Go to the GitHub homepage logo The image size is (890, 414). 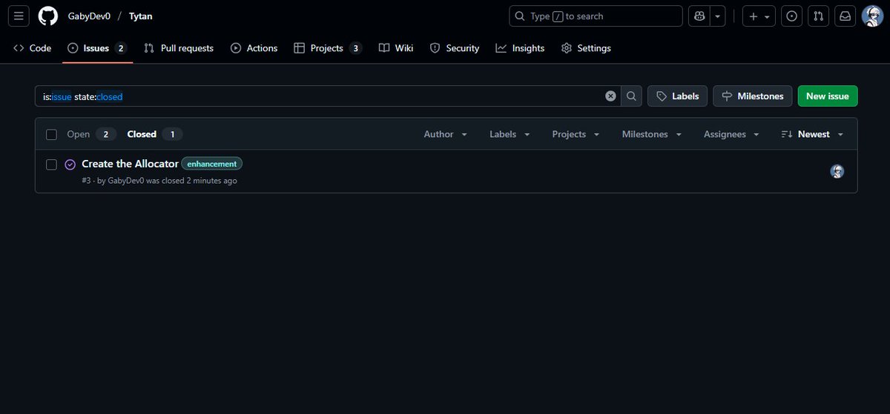(x=48, y=16)
